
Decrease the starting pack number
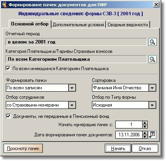point(145,127)
